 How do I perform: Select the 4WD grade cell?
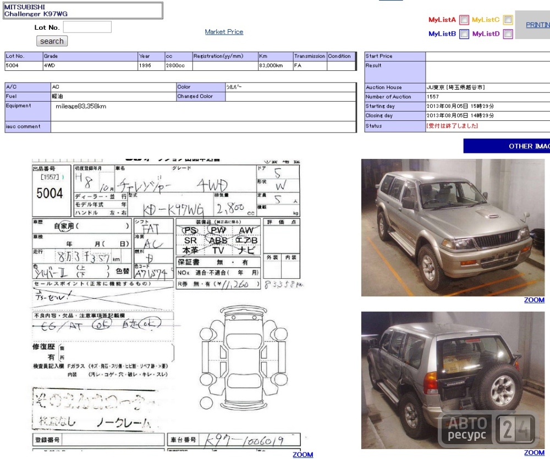[x=90, y=65]
